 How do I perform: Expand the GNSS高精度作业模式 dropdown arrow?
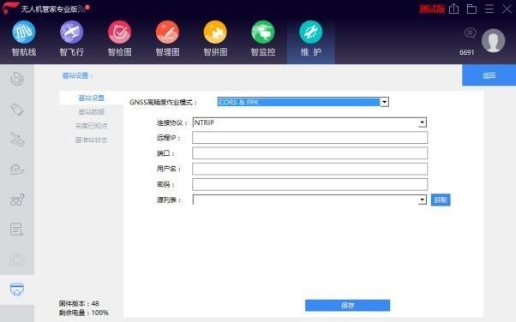[x=384, y=102]
